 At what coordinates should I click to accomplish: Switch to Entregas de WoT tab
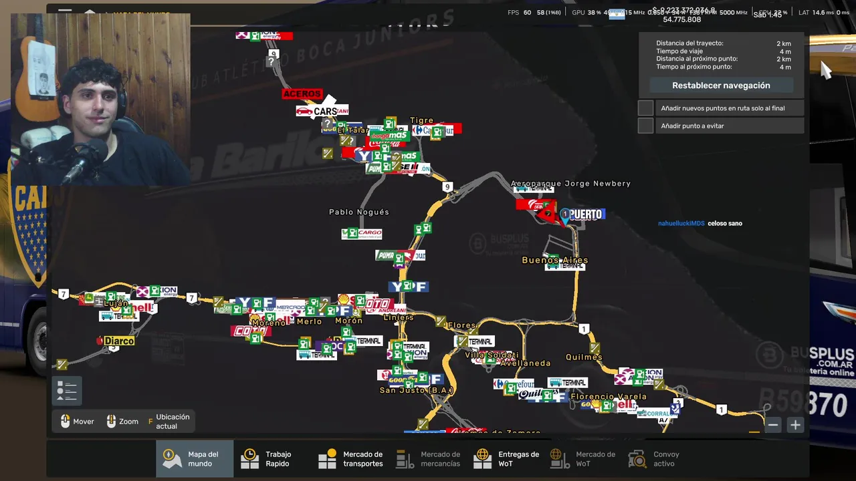(x=506, y=459)
